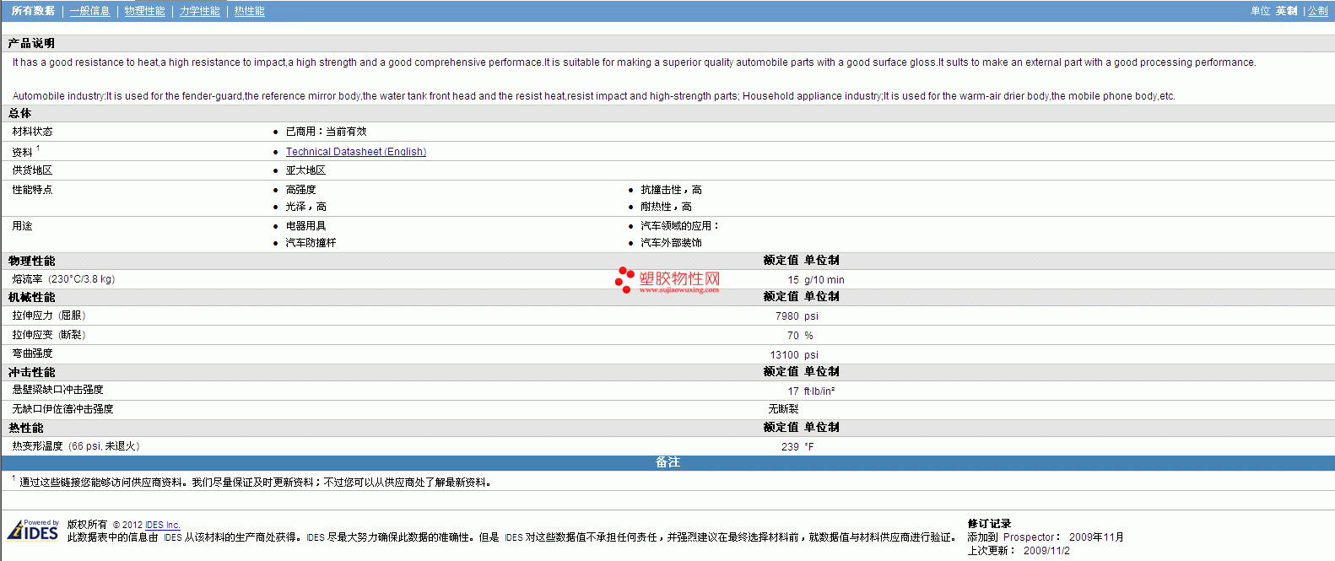The image size is (1335, 561).
Task: Click the 耐热性，高 feature
Action: (x=666, y=207)
